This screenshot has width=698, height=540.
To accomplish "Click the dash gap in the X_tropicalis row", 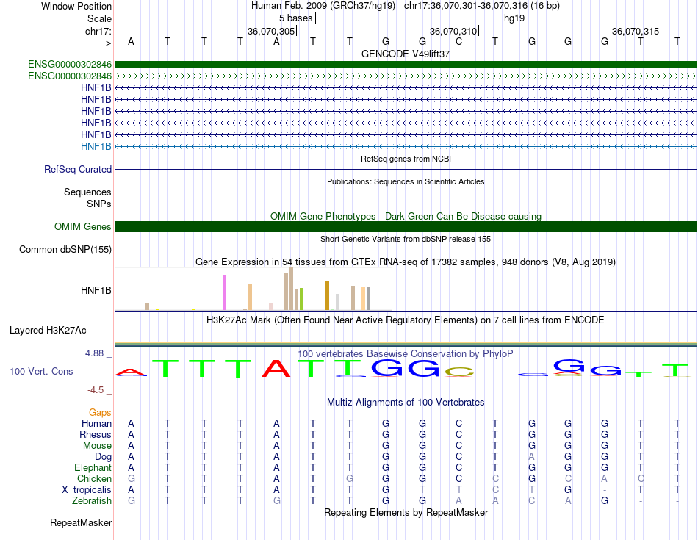I will pyautogui.click(x=604, y=490).
